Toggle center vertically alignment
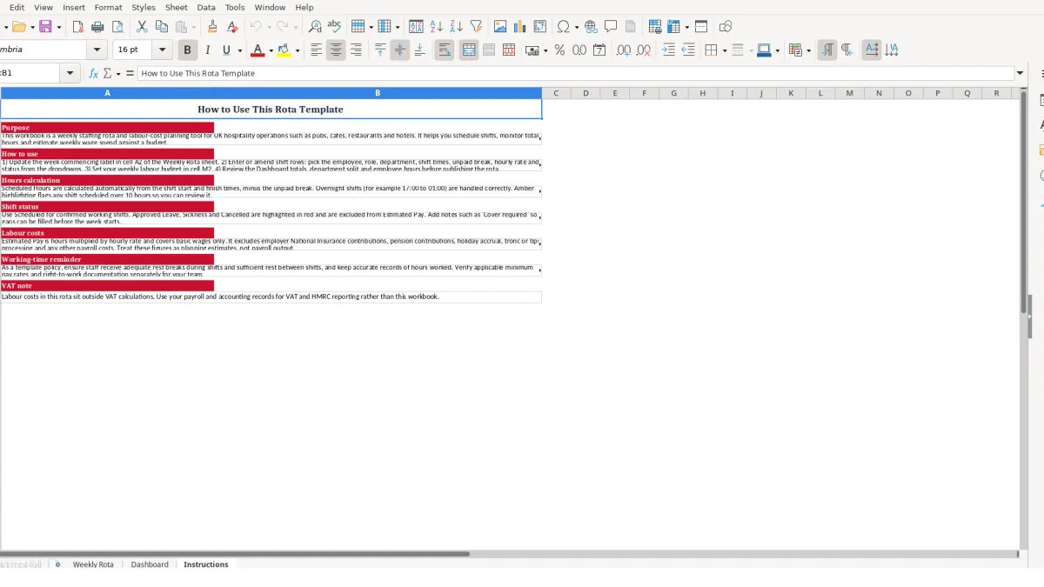 point(399,50)
